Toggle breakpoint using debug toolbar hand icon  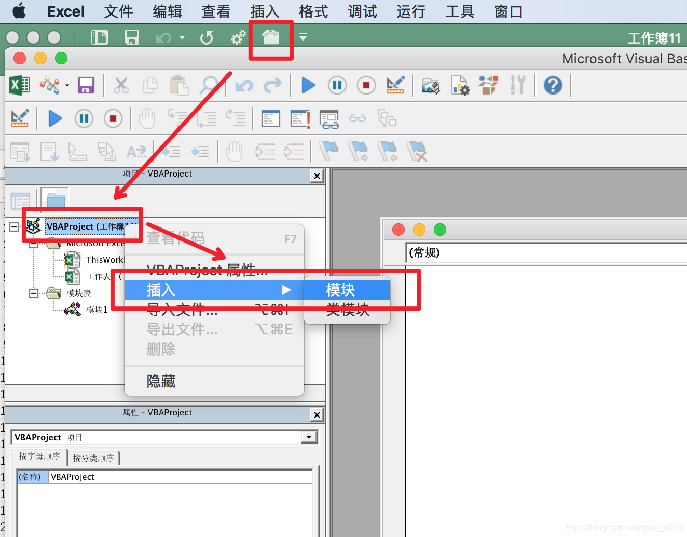(x=147, y=118)
